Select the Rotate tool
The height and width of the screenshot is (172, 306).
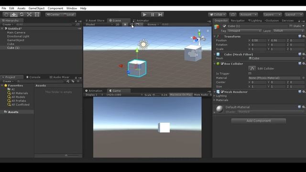click(22, 15)
